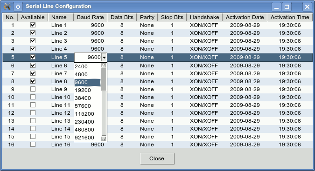This screenshot has width=315, height=171.
Task: Close window using title bar X button
Action: point(307,7)
